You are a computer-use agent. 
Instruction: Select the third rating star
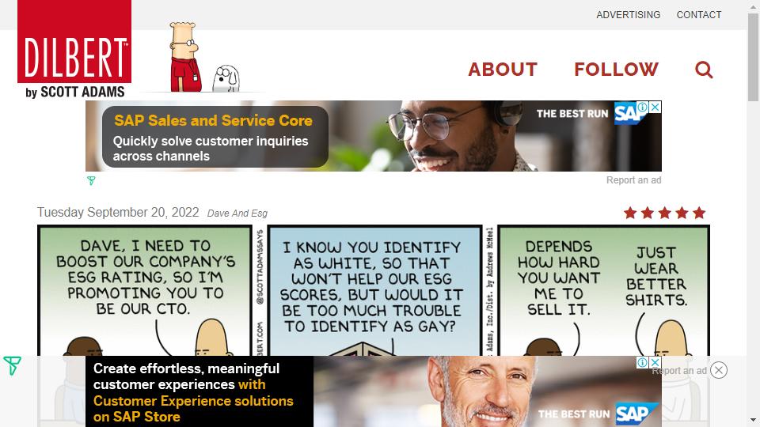[x=664, y=213]
